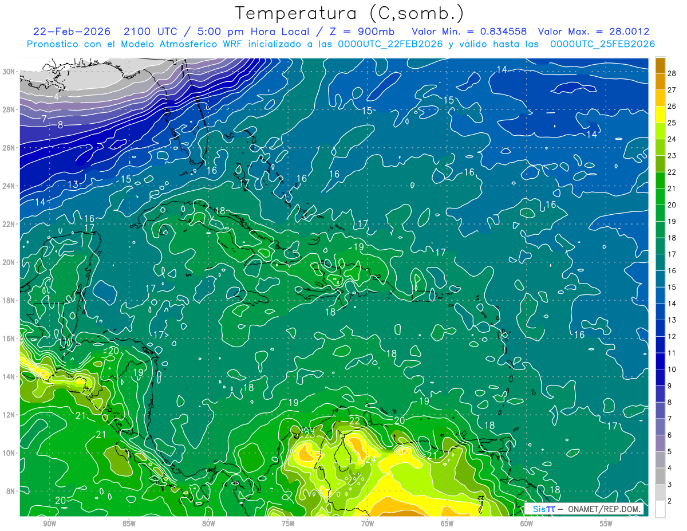Click the "90W" longitude axis label

pyautogui.click(x=49, y=524)
